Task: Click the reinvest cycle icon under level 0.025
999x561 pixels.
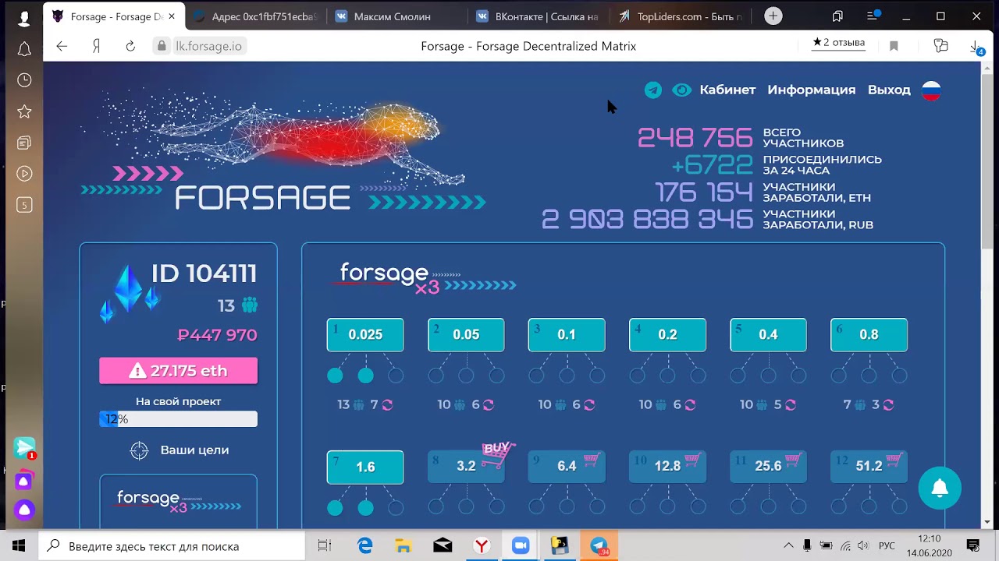Action: pos(387,405)
